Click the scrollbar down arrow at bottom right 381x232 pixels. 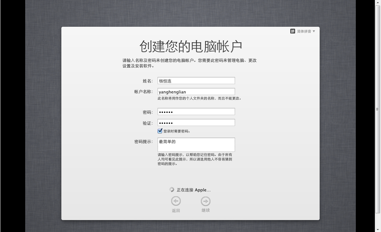coord(377,229)
